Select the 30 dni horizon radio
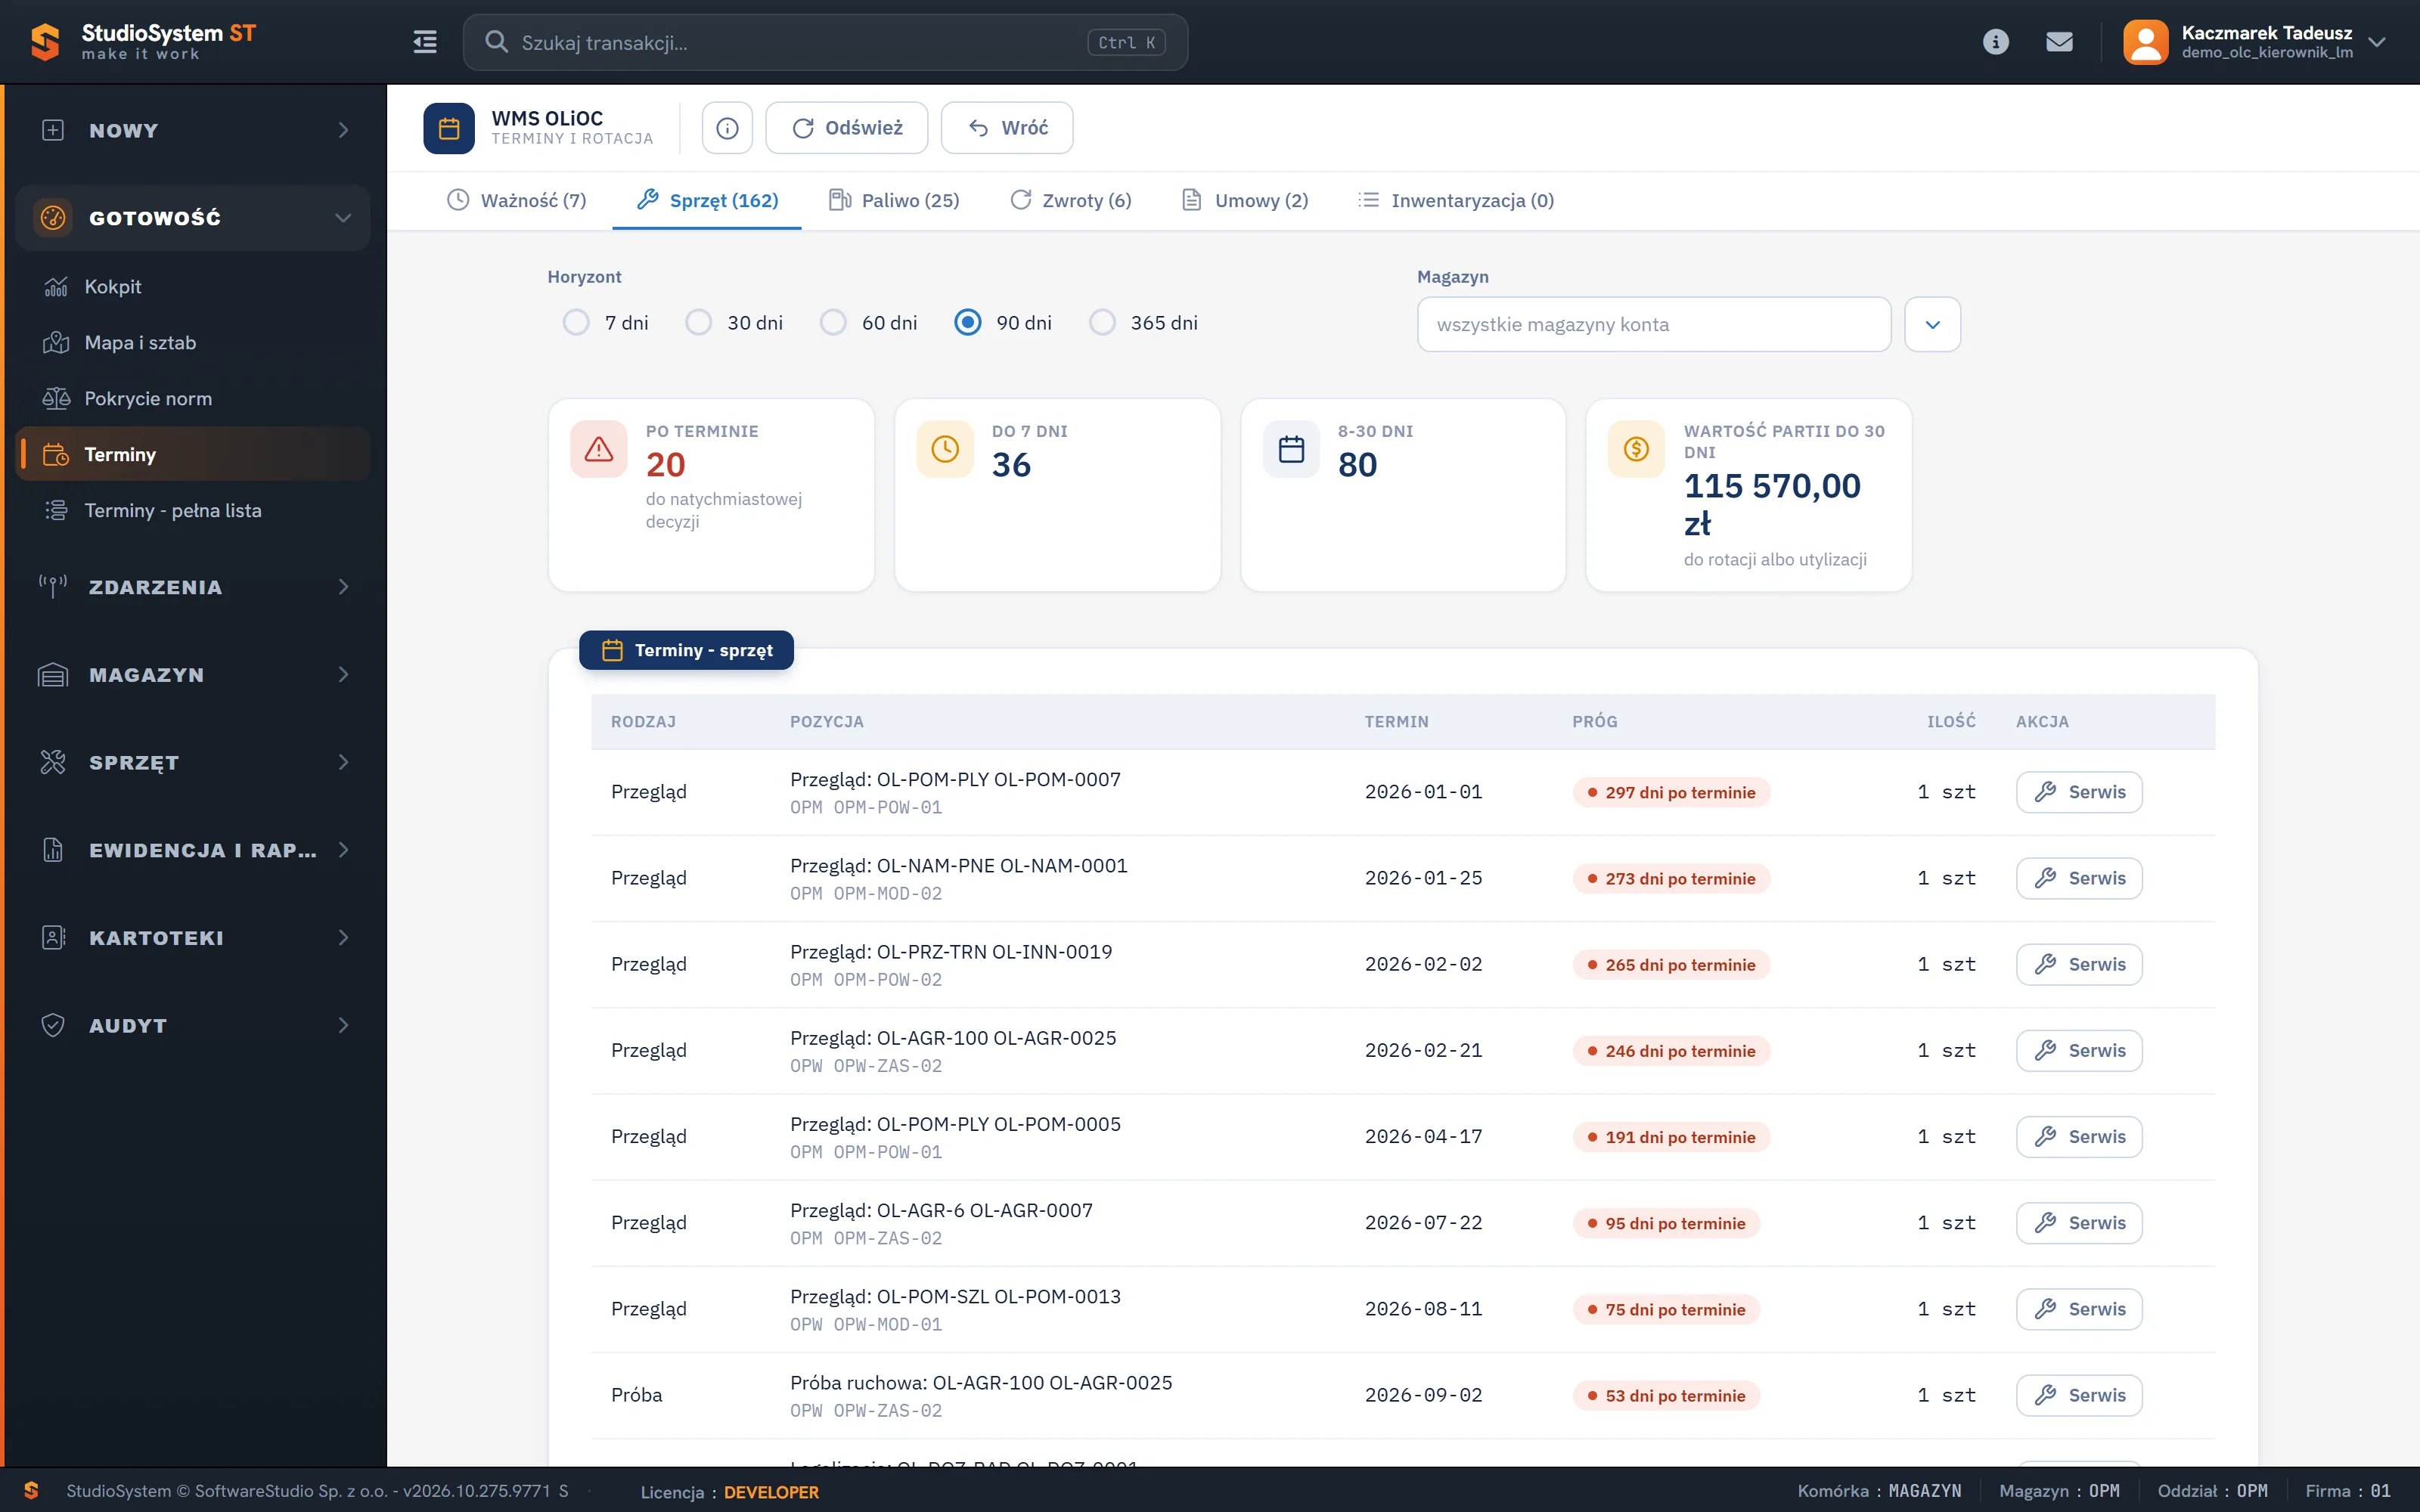The width and height of the screenshot is (2420, 1512). [x=699, y=322]
